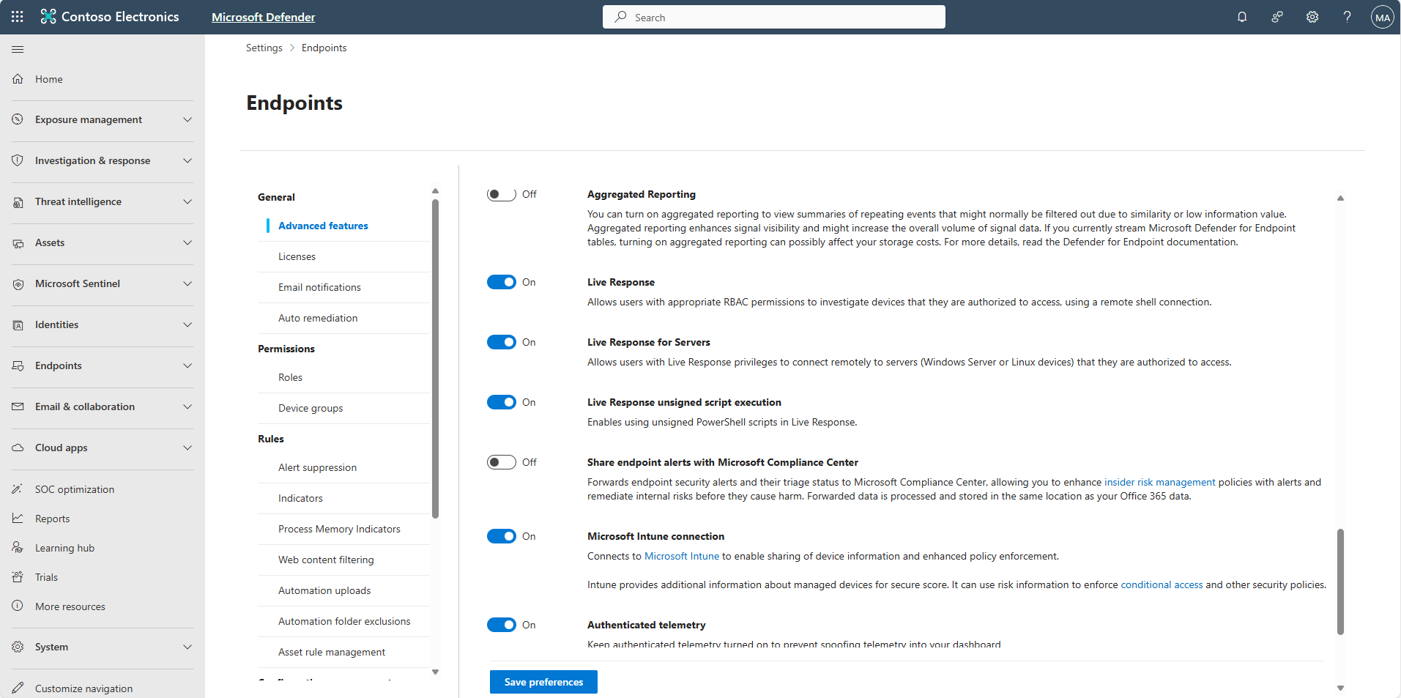Click the Trials gift icon
The height and width of the screenshot is (698, 1401).
[18, 577]
